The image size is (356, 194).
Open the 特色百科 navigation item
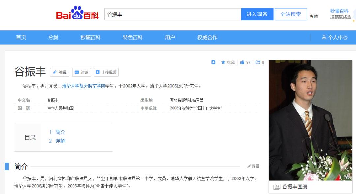[132, 37]
